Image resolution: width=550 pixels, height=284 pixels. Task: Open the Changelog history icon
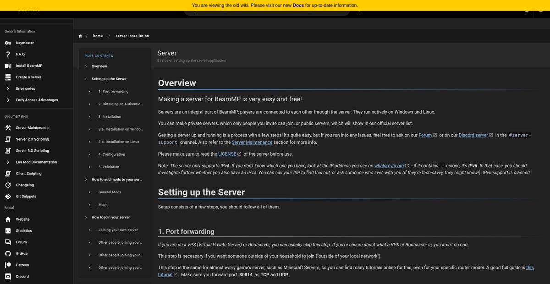point(8,185)
